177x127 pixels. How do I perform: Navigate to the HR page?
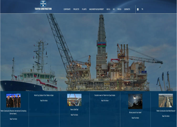point(114,9)
